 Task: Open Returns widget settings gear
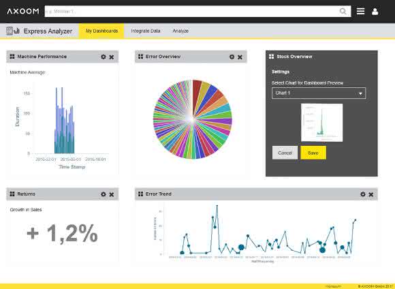tap(104, 194)
